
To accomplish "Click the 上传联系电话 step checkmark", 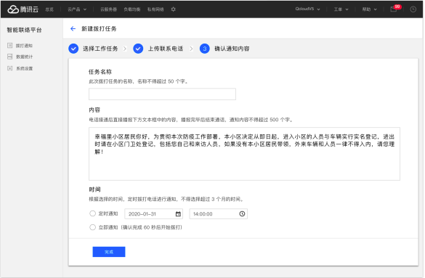I will click(x=138, y=49).
